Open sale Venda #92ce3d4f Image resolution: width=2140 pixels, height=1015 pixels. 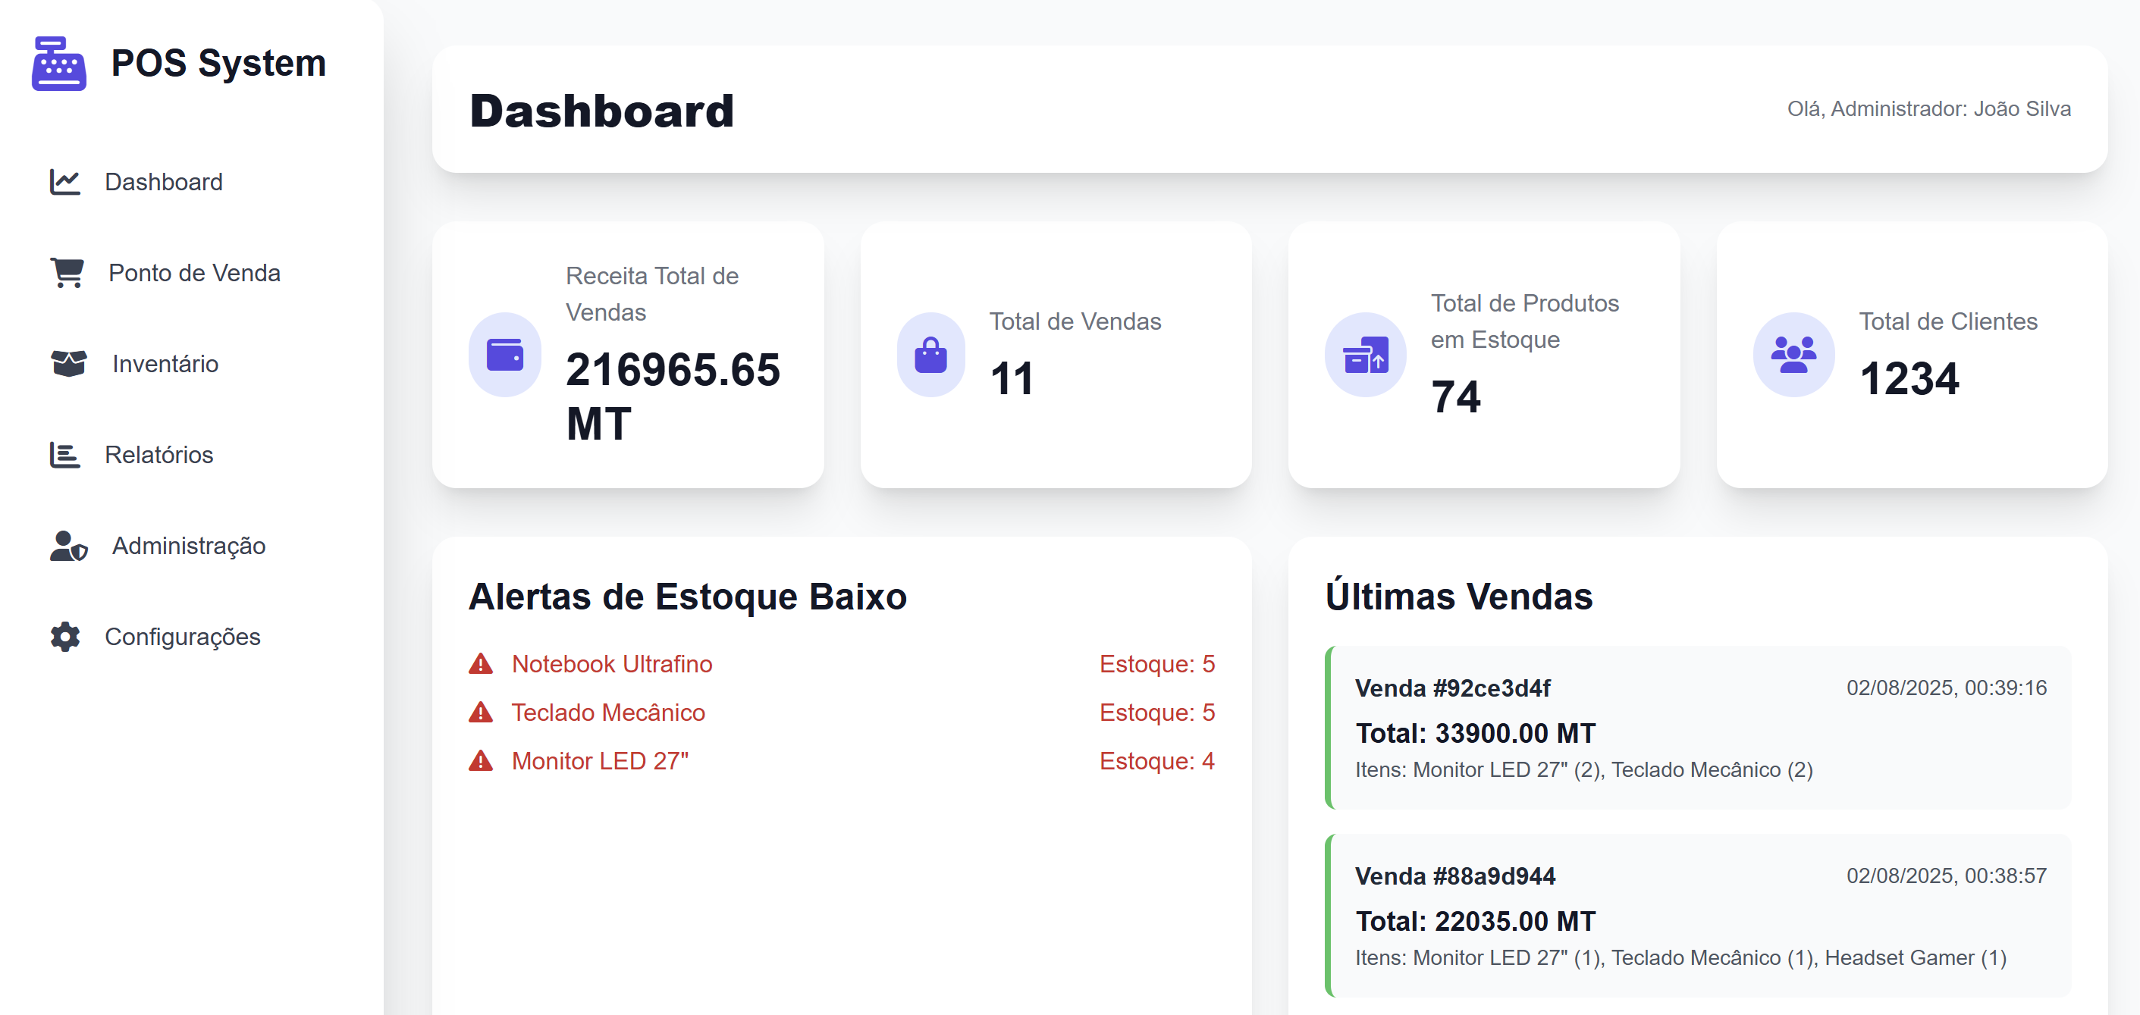(x=1453, y=688)
